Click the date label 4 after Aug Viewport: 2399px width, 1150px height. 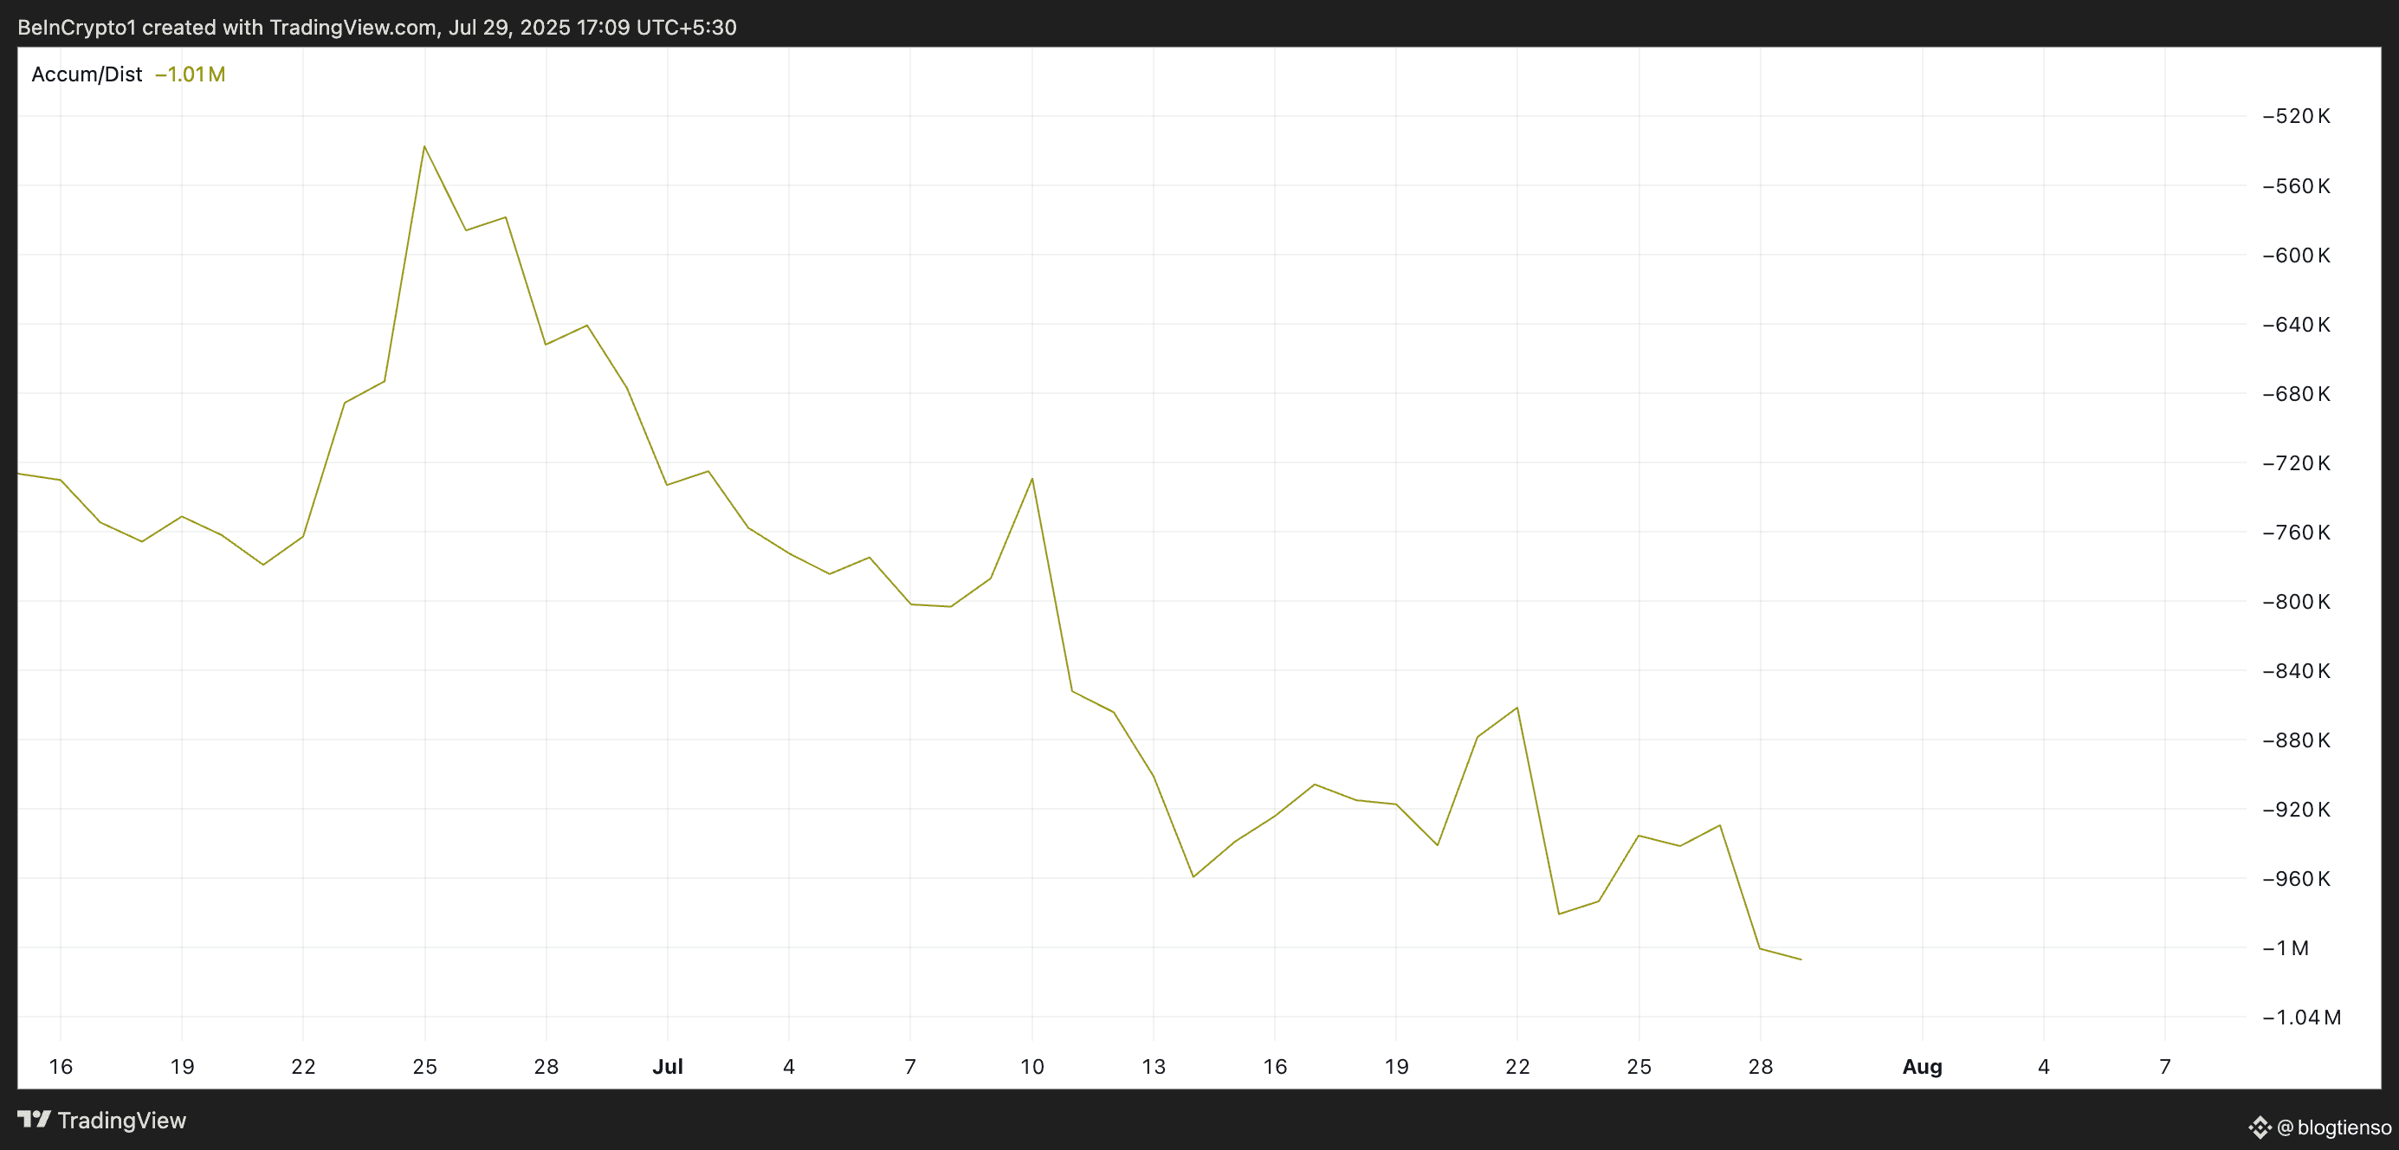[x=2044, y=1067]
